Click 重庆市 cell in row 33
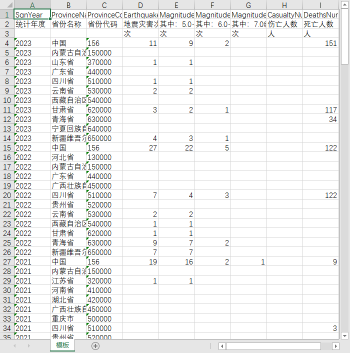 tap(68, 319)
